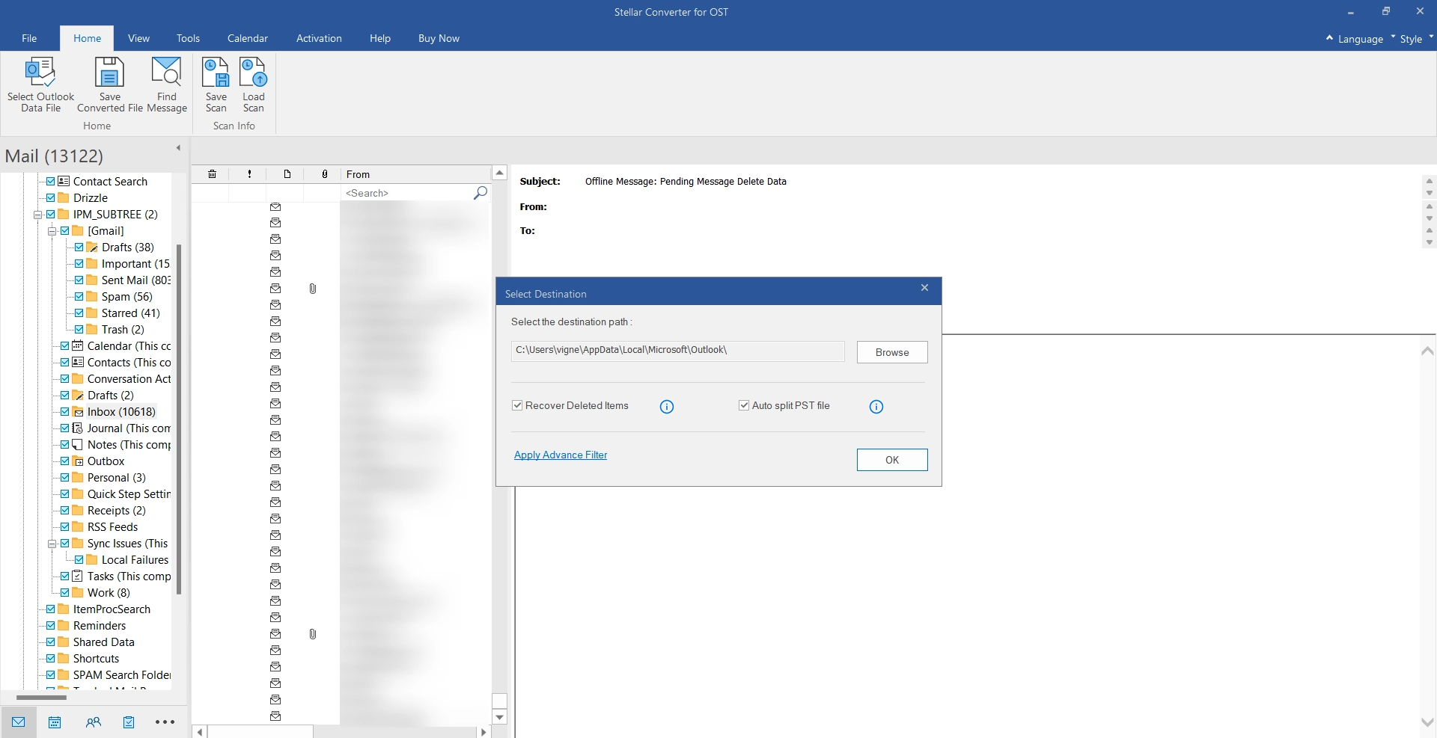The width and height of the screenshot is (1437, 738).
Task: Click the search magnifier in From column
Action: coord(480,193)
